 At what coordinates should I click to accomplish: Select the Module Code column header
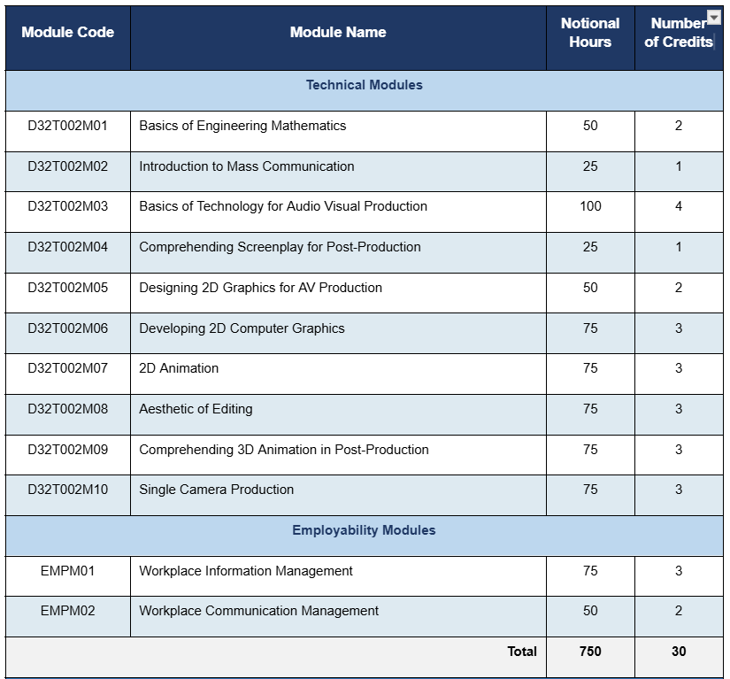[x=68, y=33]
